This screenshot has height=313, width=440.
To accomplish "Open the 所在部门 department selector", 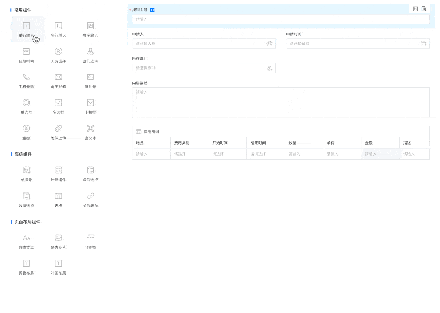I will (x=204, y=68).
